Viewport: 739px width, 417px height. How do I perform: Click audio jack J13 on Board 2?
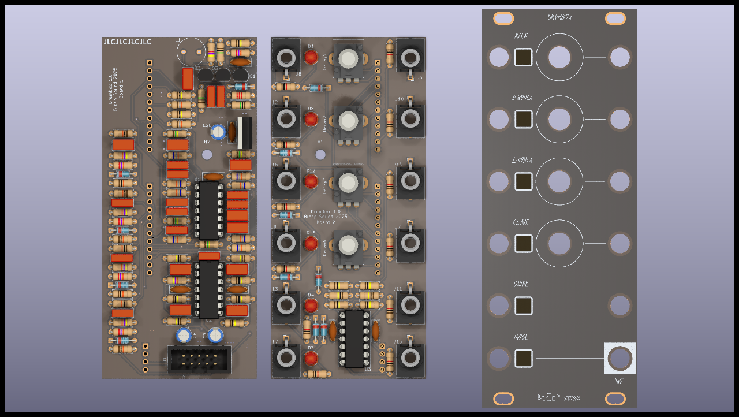(286, 306)
